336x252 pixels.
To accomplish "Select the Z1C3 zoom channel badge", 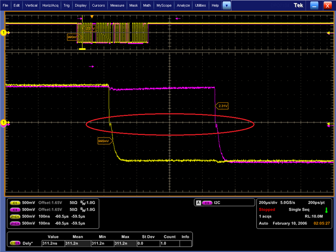I will coord(15,224).
